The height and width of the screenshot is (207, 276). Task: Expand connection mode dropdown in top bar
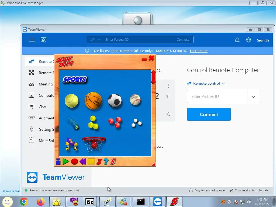[99, 40]
